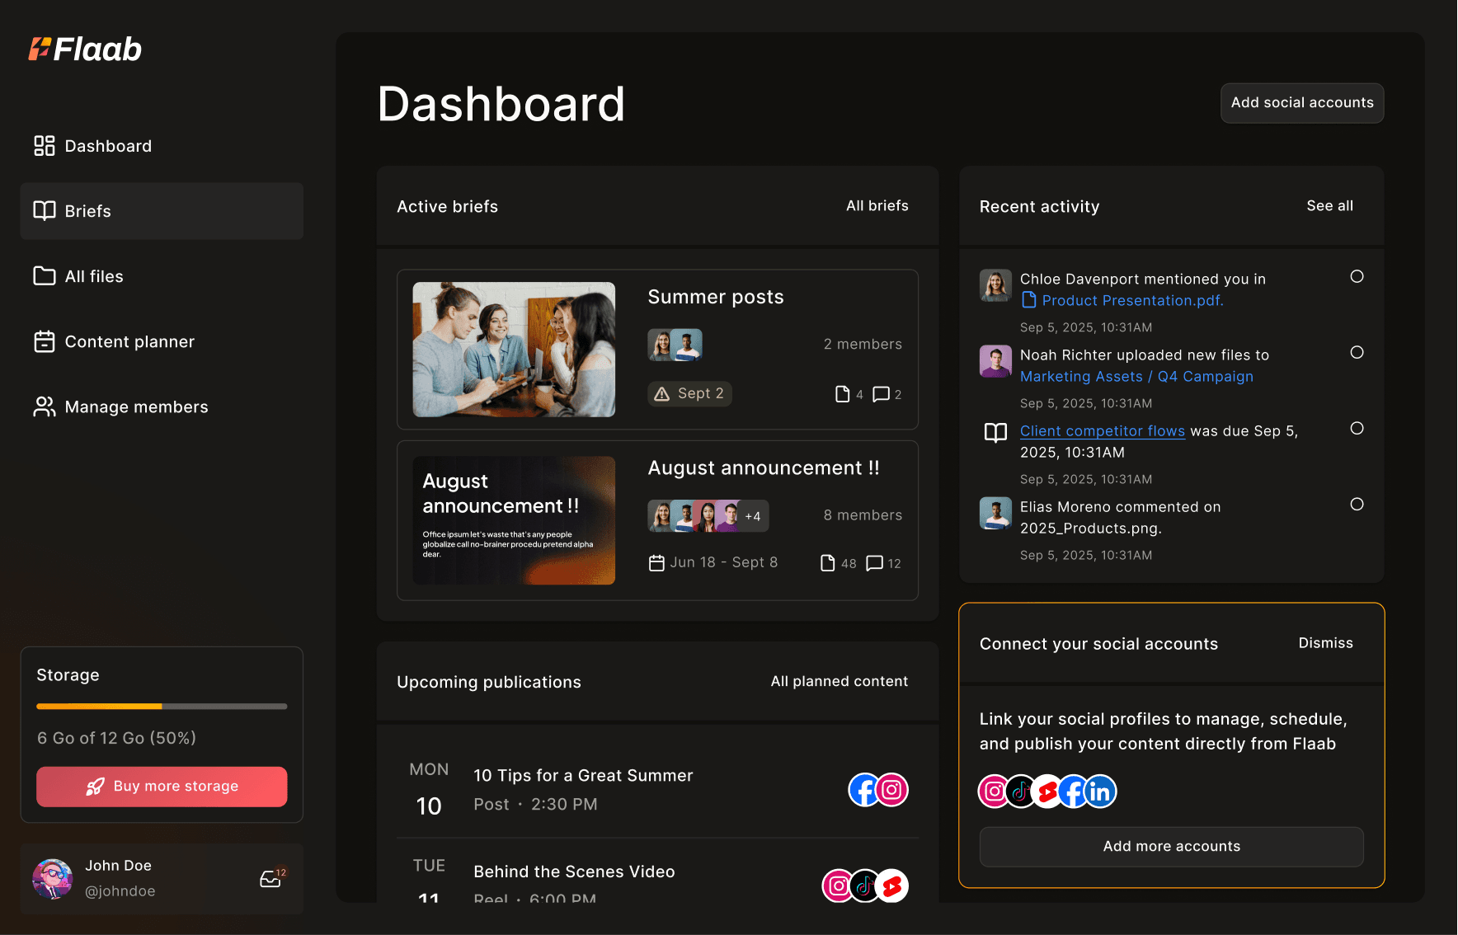Image resolution: width=1458 pixels, height=935 pixels.
Task: Mark Elias Moreno comment as read
Action: click(x=1357, y=504)
